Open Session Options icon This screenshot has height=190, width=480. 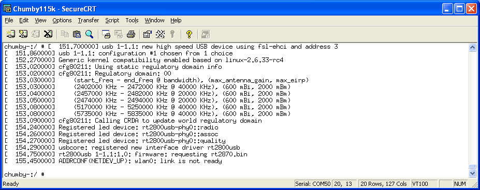click(148, 34)
